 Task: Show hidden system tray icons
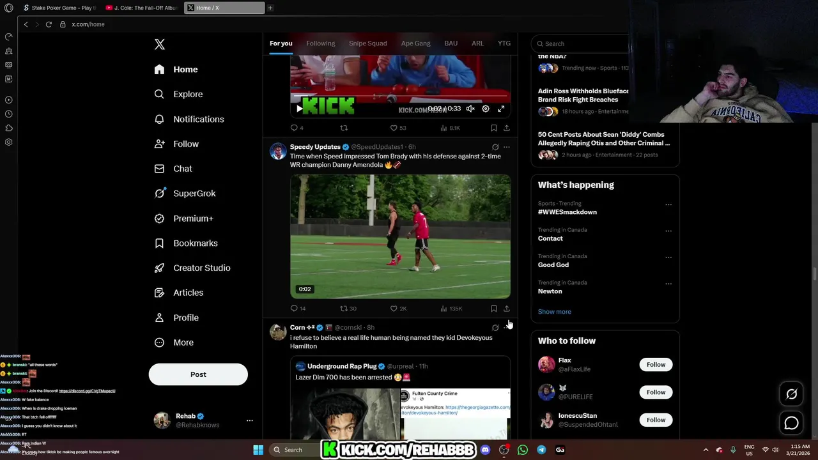pyautogui.click(x=706, y=450)
